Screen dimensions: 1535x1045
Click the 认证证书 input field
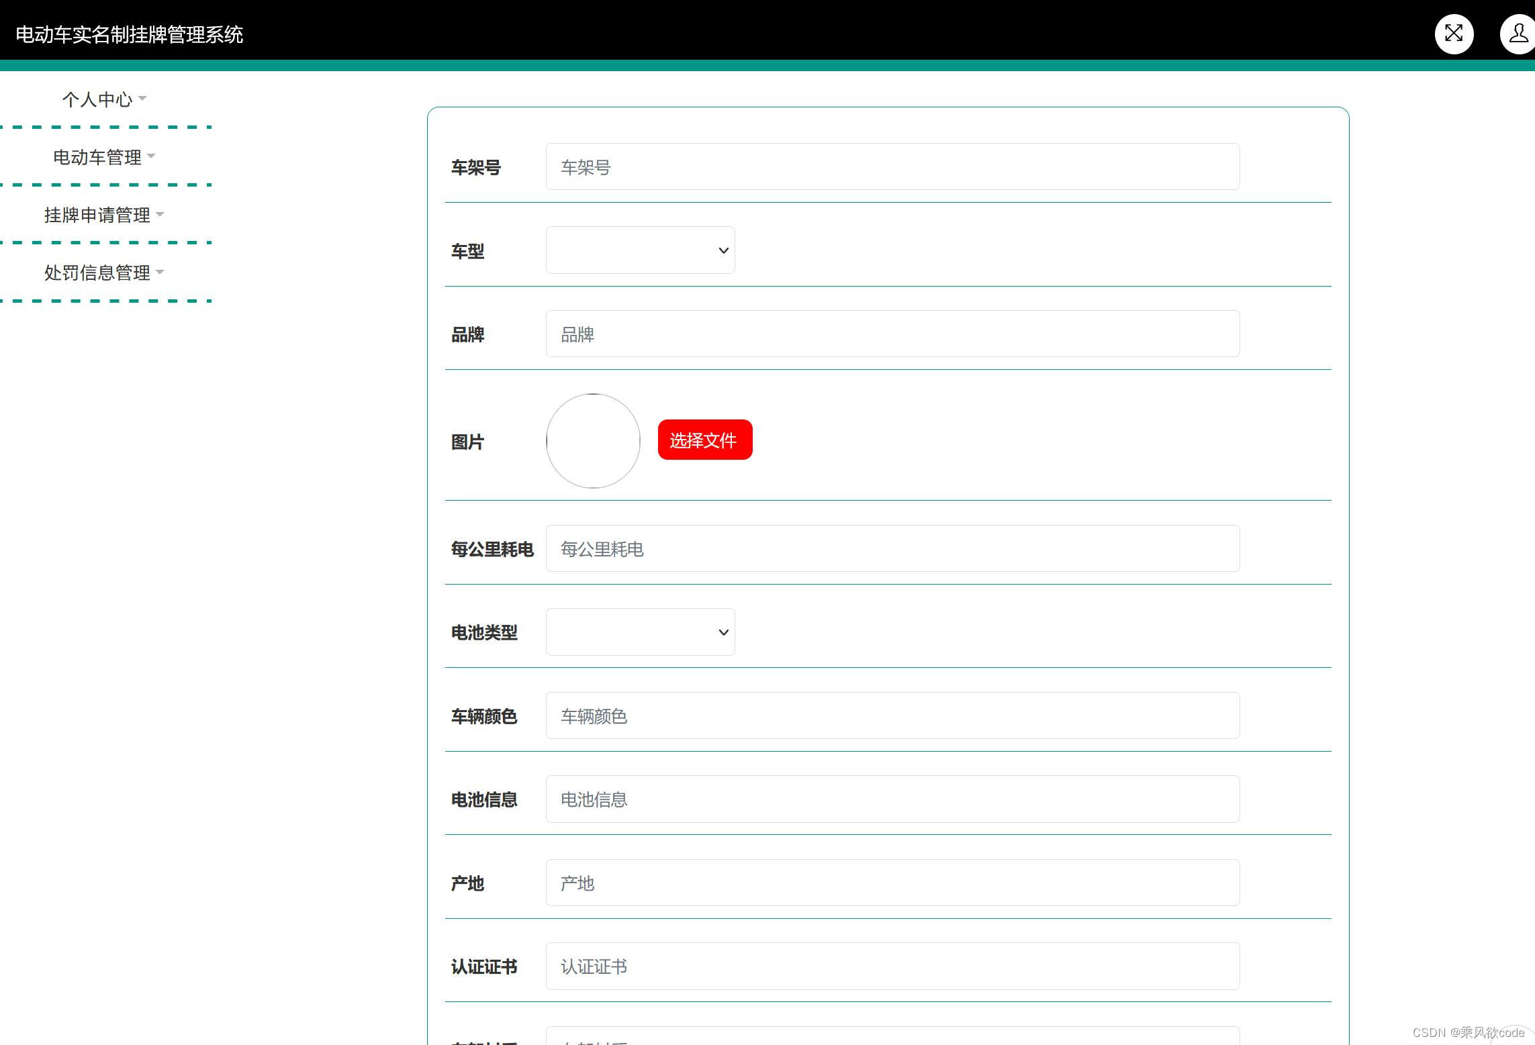coord(892,966)
